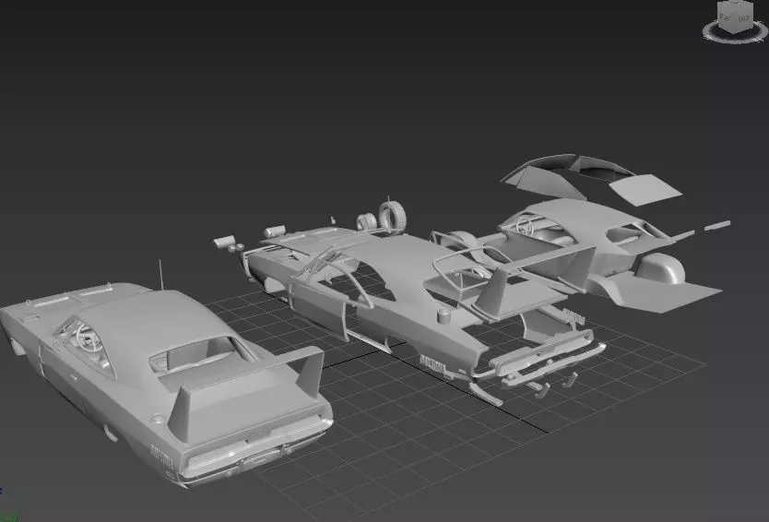Select the wheel arch fender part at right
This screenshot has width=769, height=522.
(x=659, y=268)
